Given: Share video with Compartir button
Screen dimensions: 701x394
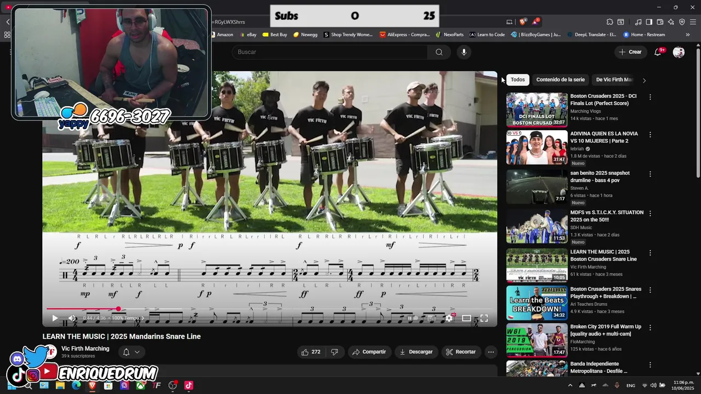Looking at the screenshot, I should [370, 352].
